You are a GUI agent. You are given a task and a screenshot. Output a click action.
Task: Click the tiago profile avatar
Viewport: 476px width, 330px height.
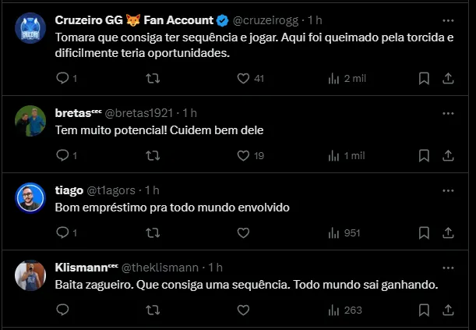tap(30, 197)
